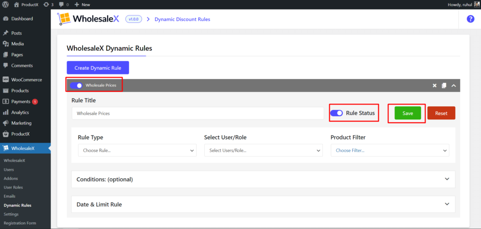Screen dimensions: 481x229
Task: Click the Media icon in sidebar
Action: (x=6, y=44)
